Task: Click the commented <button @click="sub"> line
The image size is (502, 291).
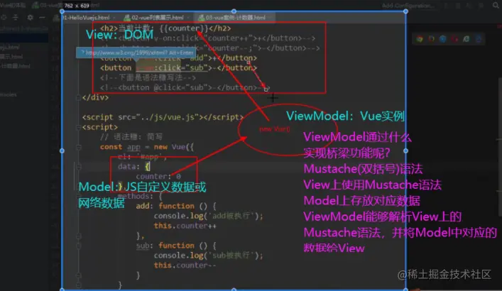Action: [x=185, y=87]
